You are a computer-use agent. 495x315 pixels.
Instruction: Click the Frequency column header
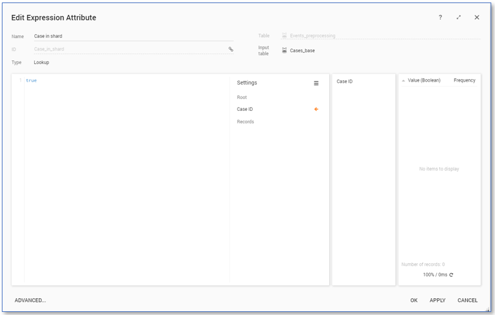(x=464, y=80)
